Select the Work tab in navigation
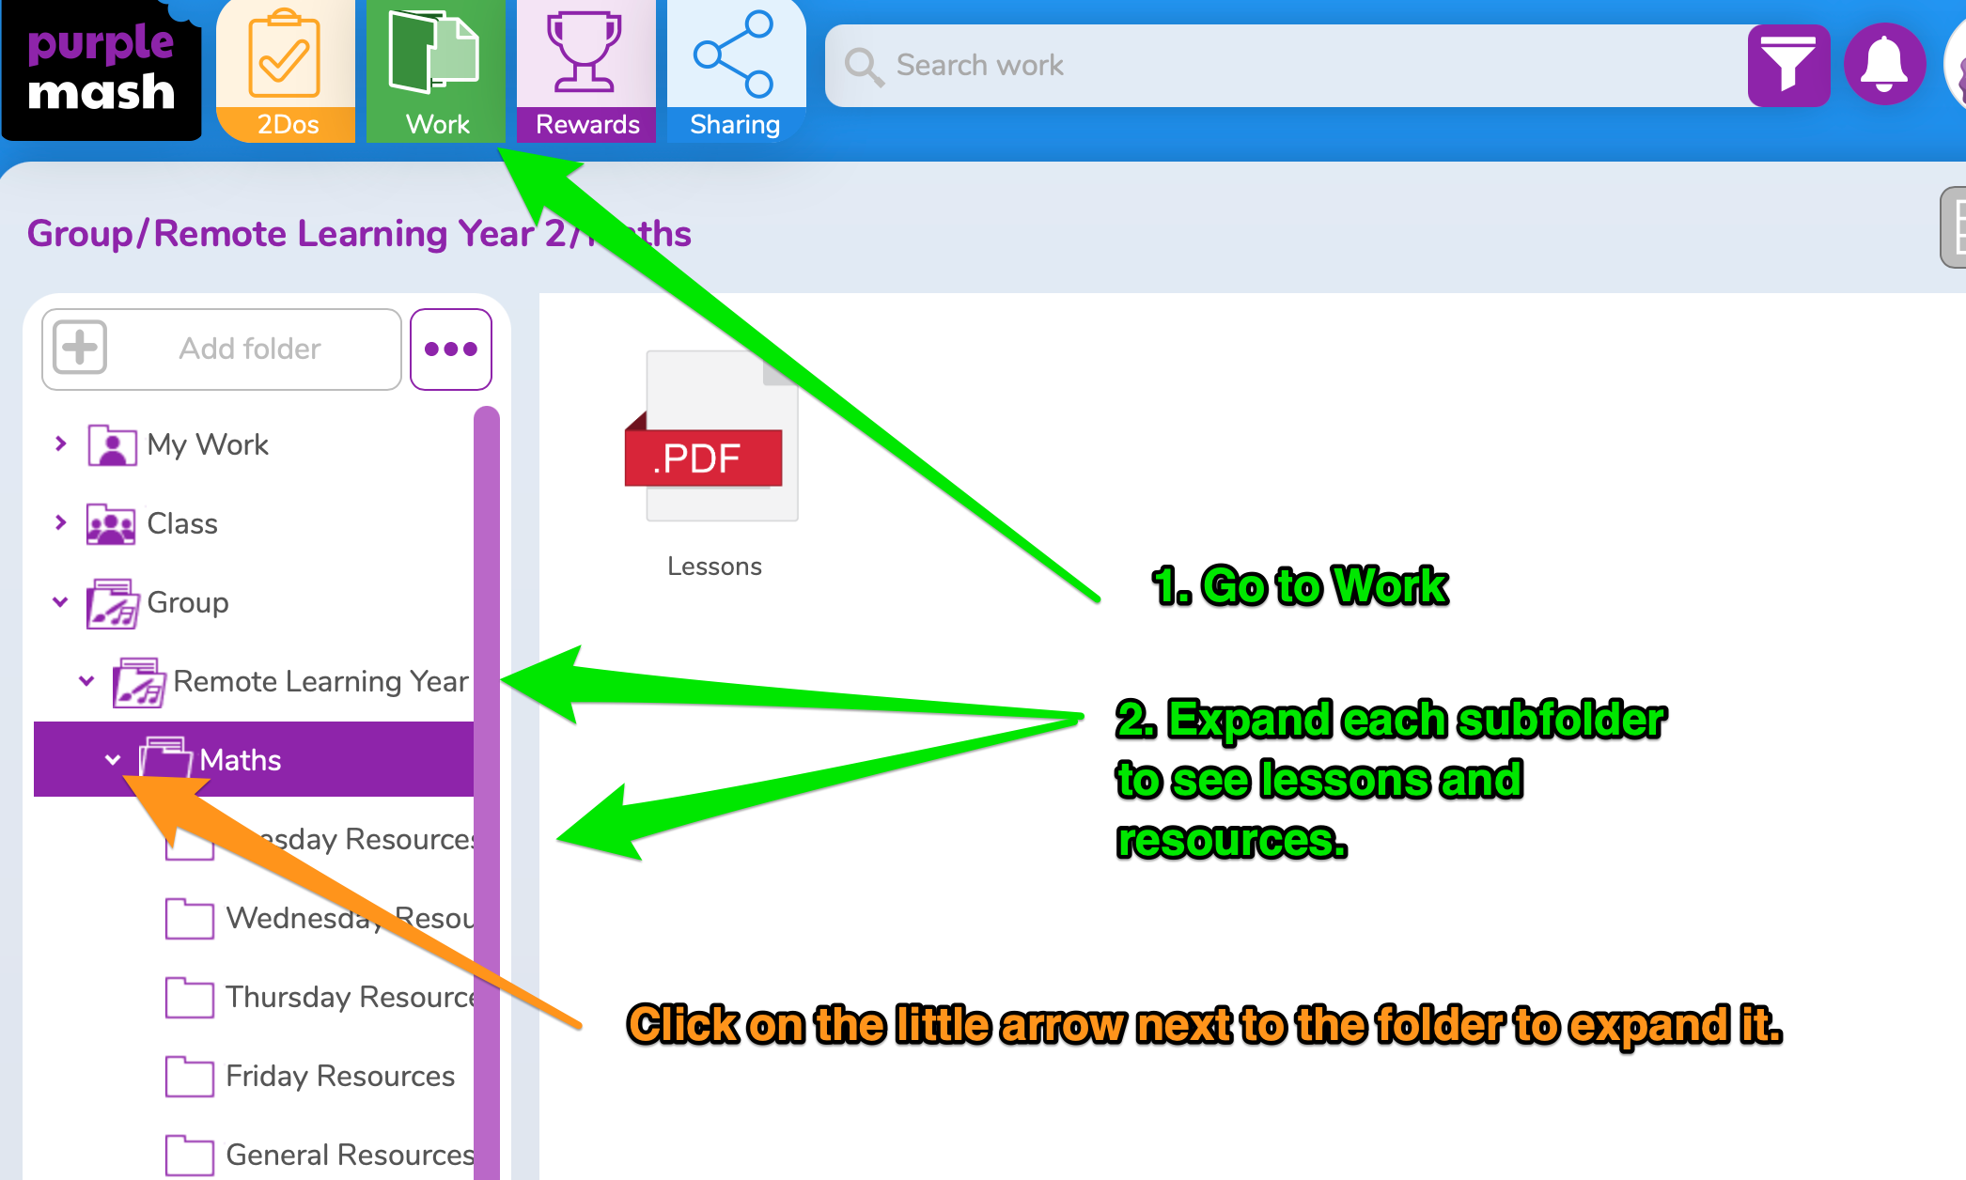Screen dimensions: 1966x1180 pyautogui.click(x=437, y=71)
